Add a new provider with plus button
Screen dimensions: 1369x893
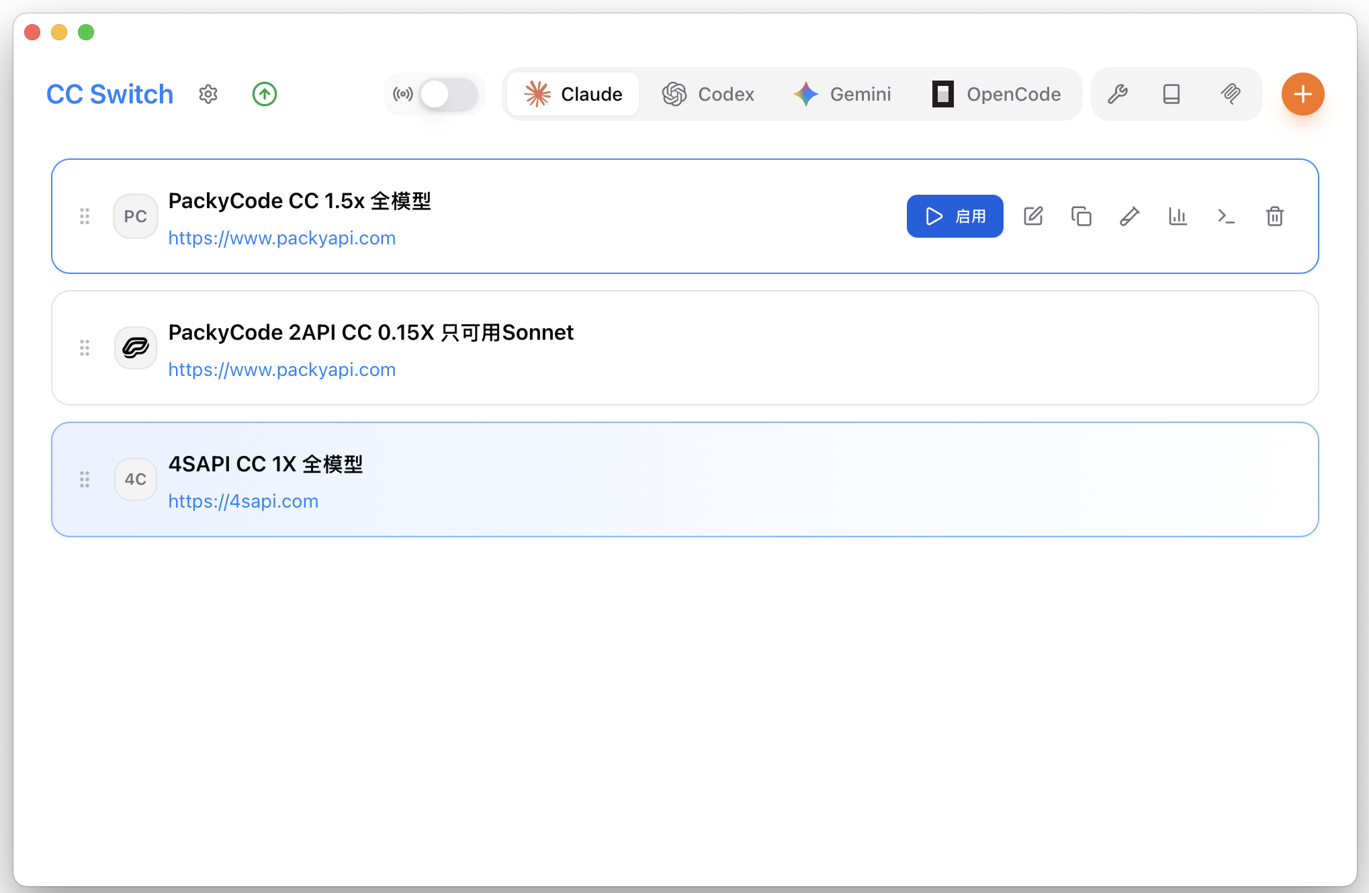tap(1302, 94)
